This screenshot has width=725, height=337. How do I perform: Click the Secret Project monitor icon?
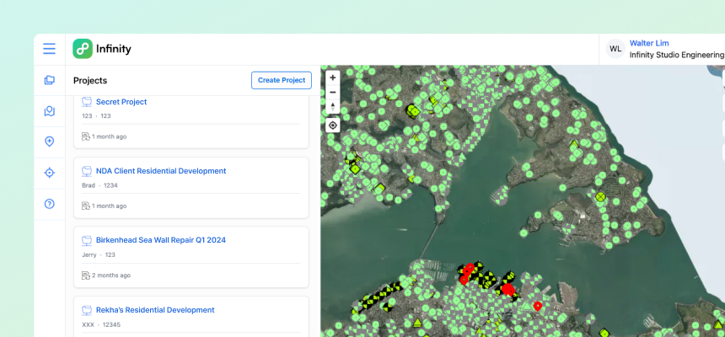(x=87, y=102)
